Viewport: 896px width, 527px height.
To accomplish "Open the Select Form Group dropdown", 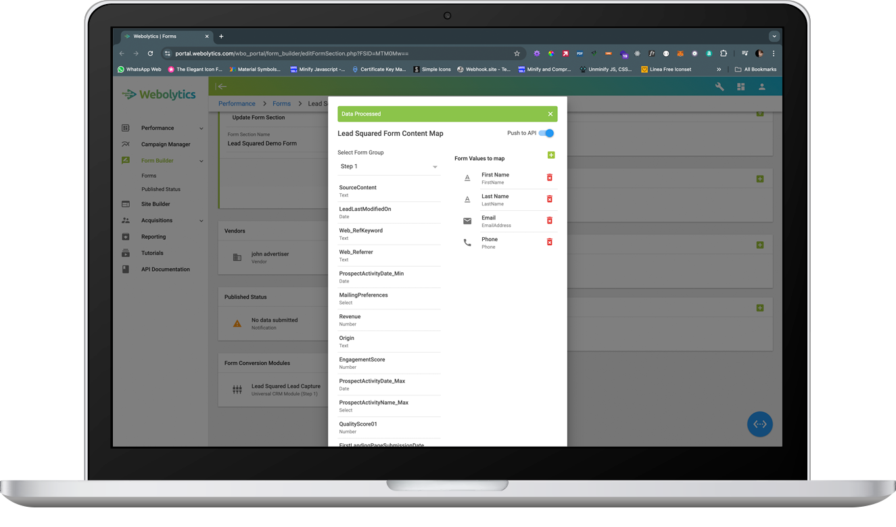I will [x=388, y=167].
